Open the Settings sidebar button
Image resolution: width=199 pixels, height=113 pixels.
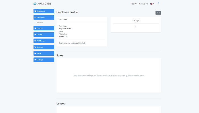pyautogui.click(x=44, y=60)
